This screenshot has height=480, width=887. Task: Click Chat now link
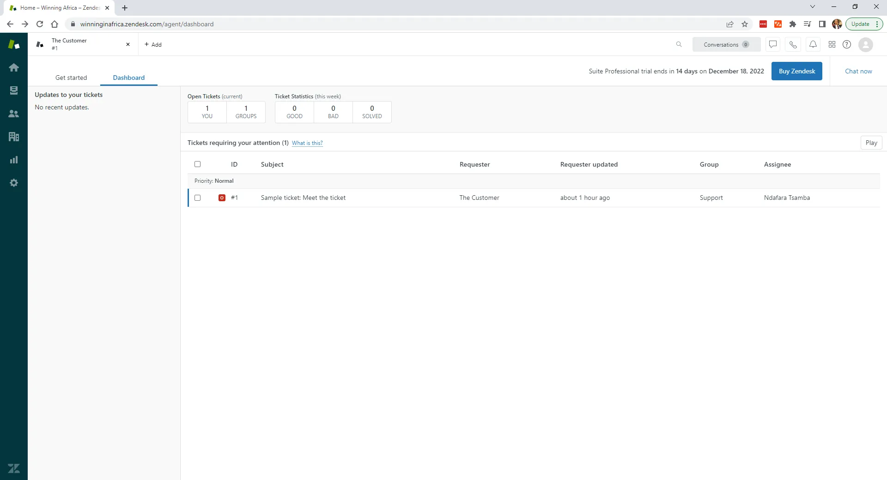click(x=858, y=71)
